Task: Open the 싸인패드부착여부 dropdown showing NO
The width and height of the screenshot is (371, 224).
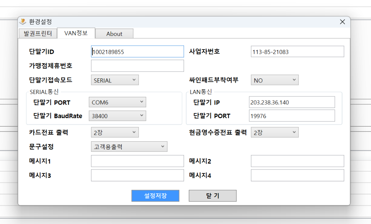Action: pos(274,80)
